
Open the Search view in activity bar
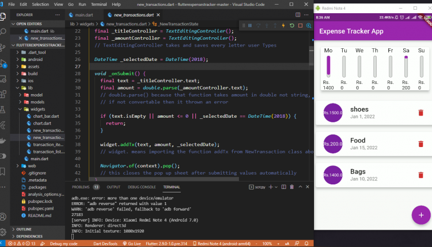3,32
